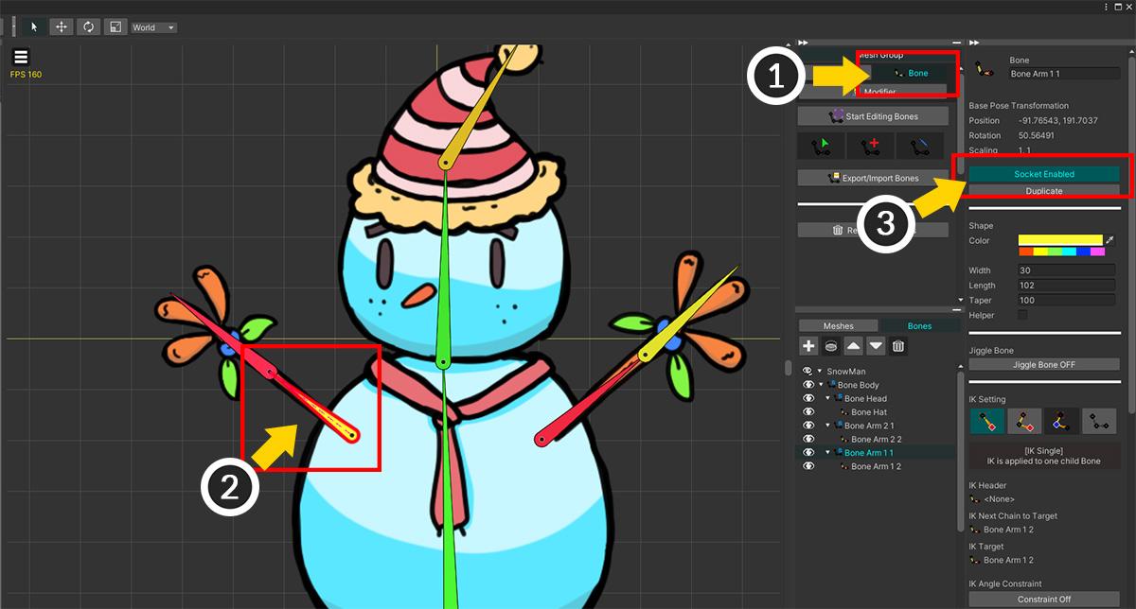Switch to the Meshes tab
The width and height of the screenshot is (1136, 609).
[x=838, y=326]
